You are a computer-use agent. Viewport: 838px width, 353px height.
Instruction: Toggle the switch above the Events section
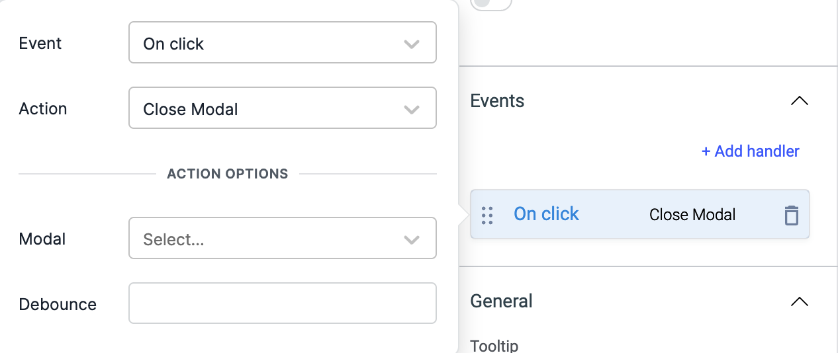pos(490,3)
